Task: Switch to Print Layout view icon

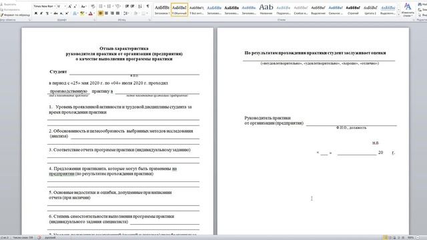Action: (386, 237)
